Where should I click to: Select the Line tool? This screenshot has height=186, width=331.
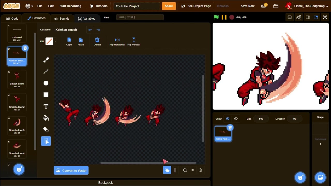coord(46,72)
